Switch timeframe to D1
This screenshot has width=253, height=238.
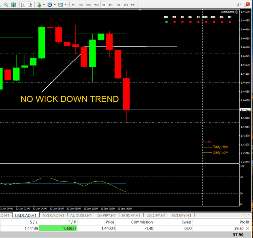pyautogui.click(x=119, y=5)
